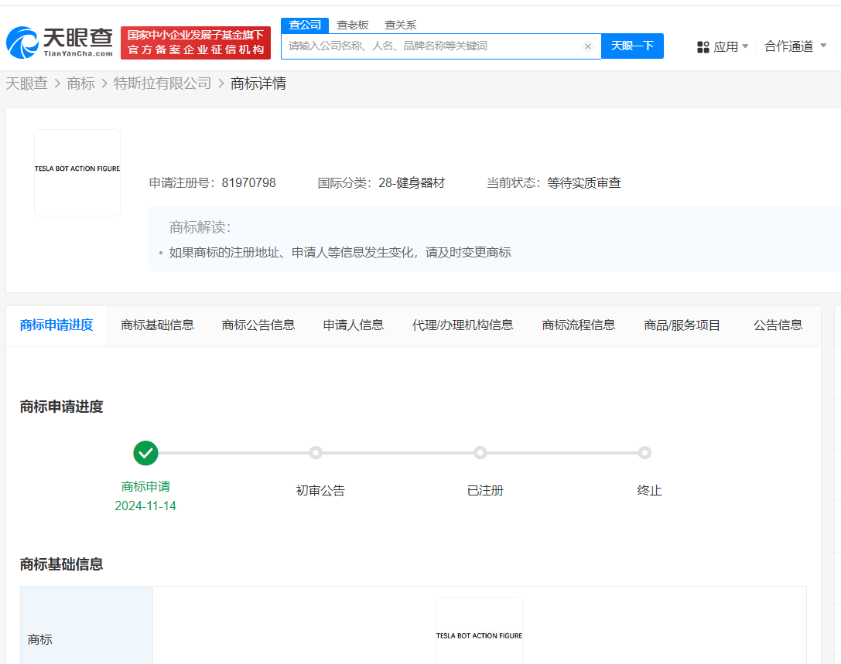841x664 pixels.
Task: Switch to the 商标基础信息 tab
Action: 157,325
